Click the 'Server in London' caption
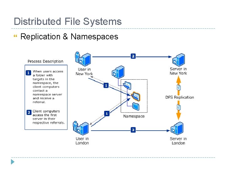 click(x=178, y=141)
